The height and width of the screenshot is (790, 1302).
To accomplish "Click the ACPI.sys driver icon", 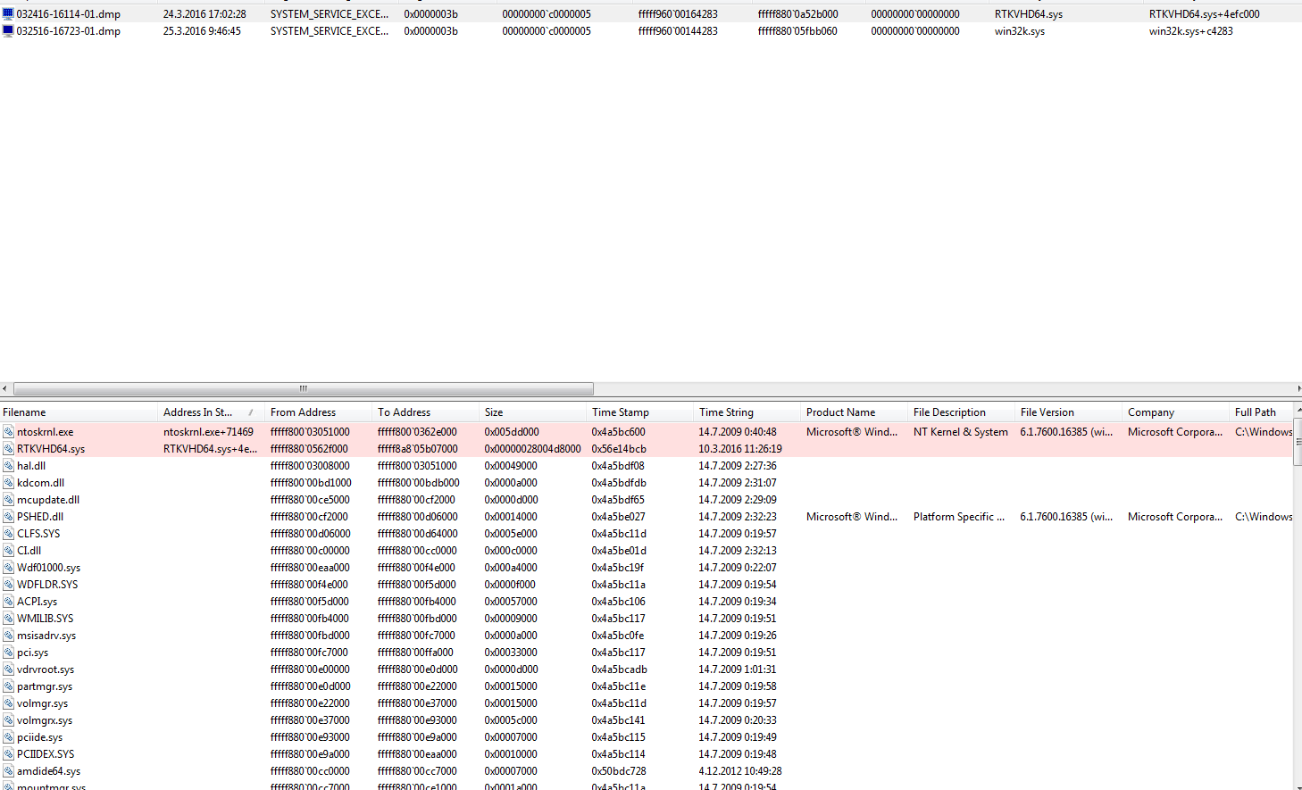I will [8, 602].
